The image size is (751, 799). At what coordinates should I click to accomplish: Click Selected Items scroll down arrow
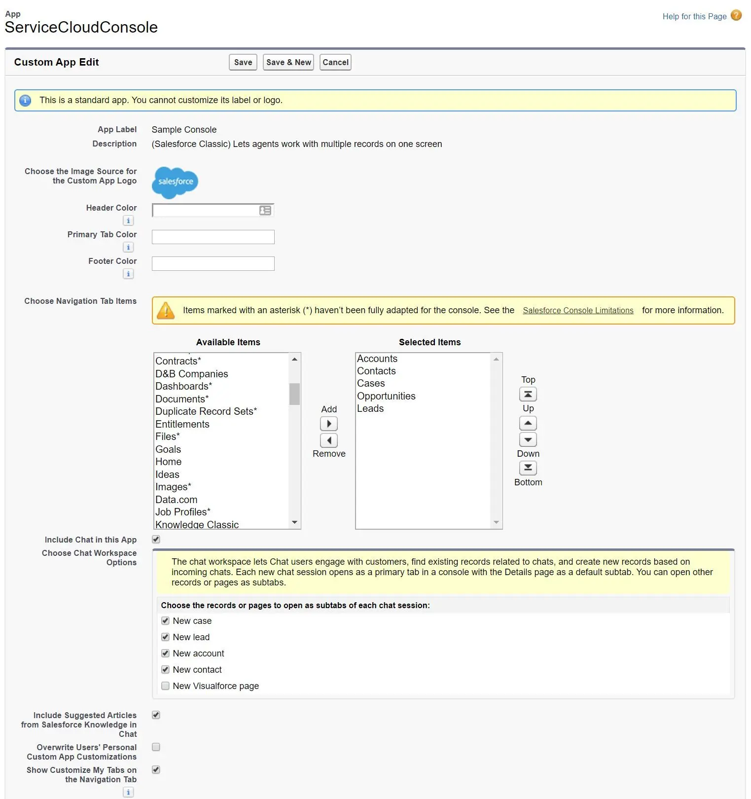[x=496, y=522]
